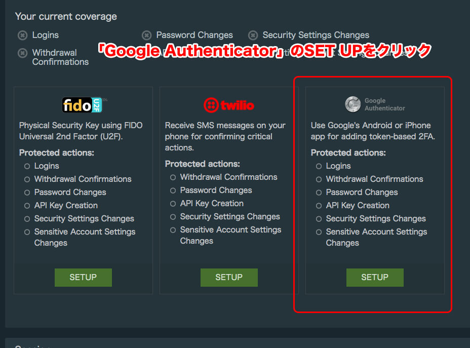470x348 pixels.
Task: Click the "Receive SMS messages on your phone" description
Action: coord(225,136)
